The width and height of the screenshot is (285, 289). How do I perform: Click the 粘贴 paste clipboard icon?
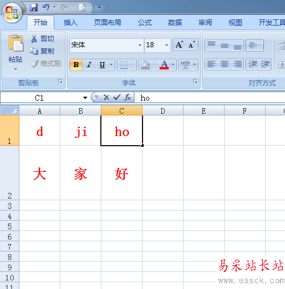[x=15, y=43]
